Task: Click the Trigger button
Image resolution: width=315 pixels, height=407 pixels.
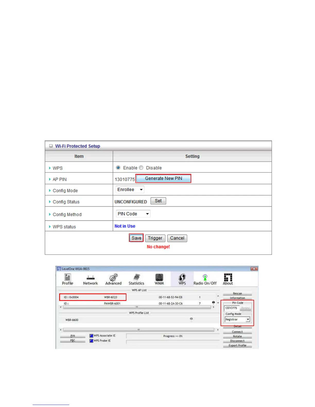Action: [155, 238]
